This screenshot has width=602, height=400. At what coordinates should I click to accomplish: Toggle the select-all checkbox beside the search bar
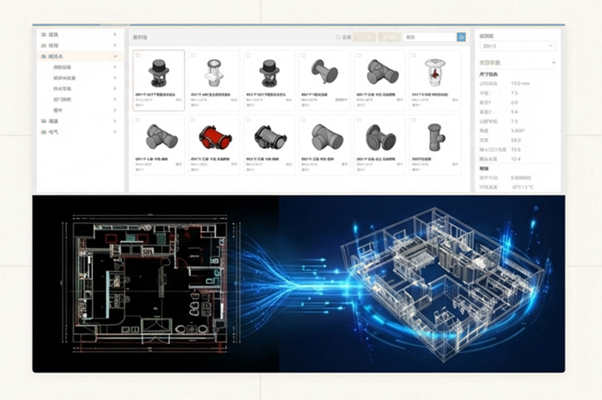tap(337, 37)
